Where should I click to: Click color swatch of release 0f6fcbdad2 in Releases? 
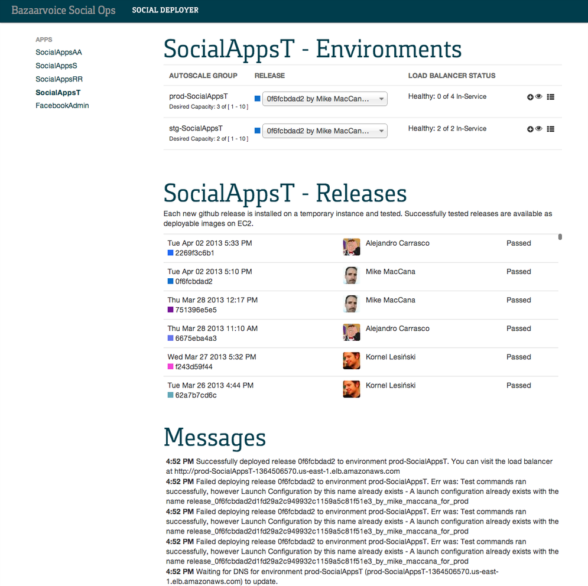170,281
